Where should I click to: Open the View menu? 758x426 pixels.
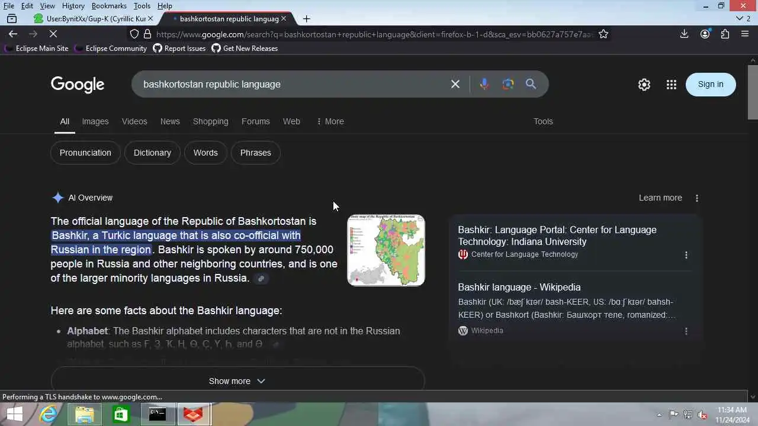click(x=47, y=6)
